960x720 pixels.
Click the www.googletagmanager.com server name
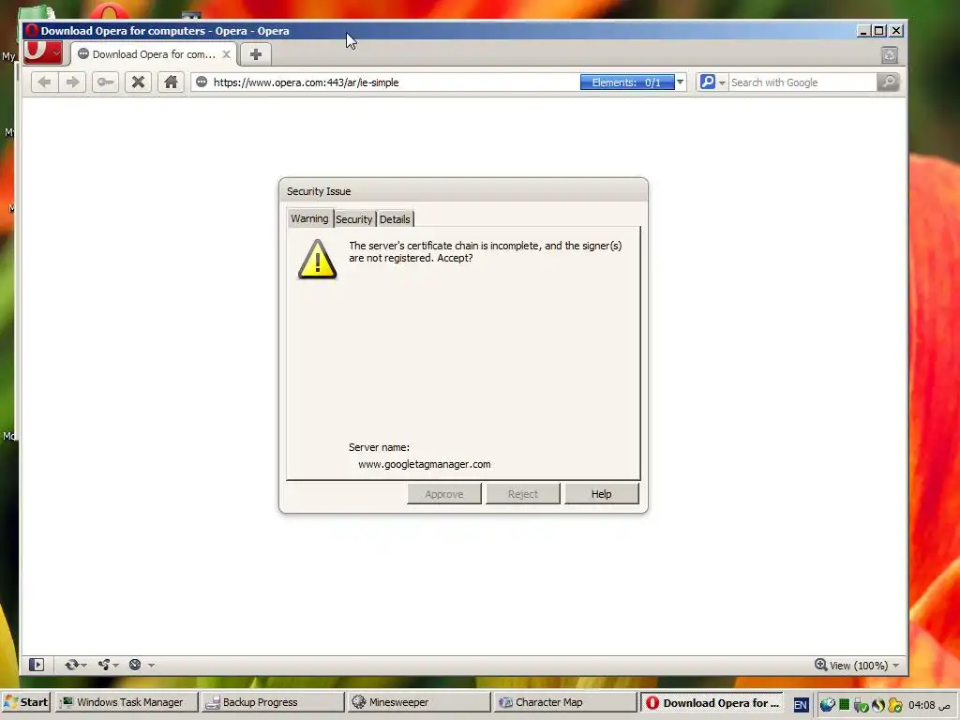[425, 464]
